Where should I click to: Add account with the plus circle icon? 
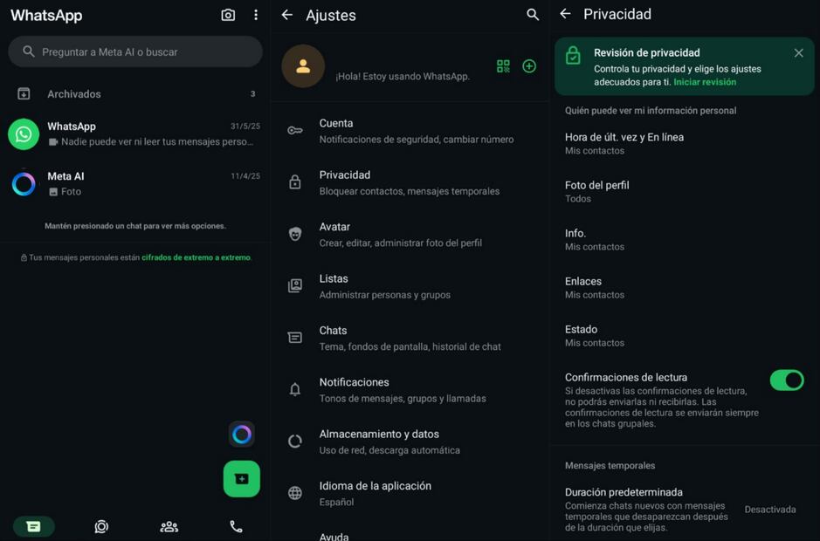coord(529,66)
